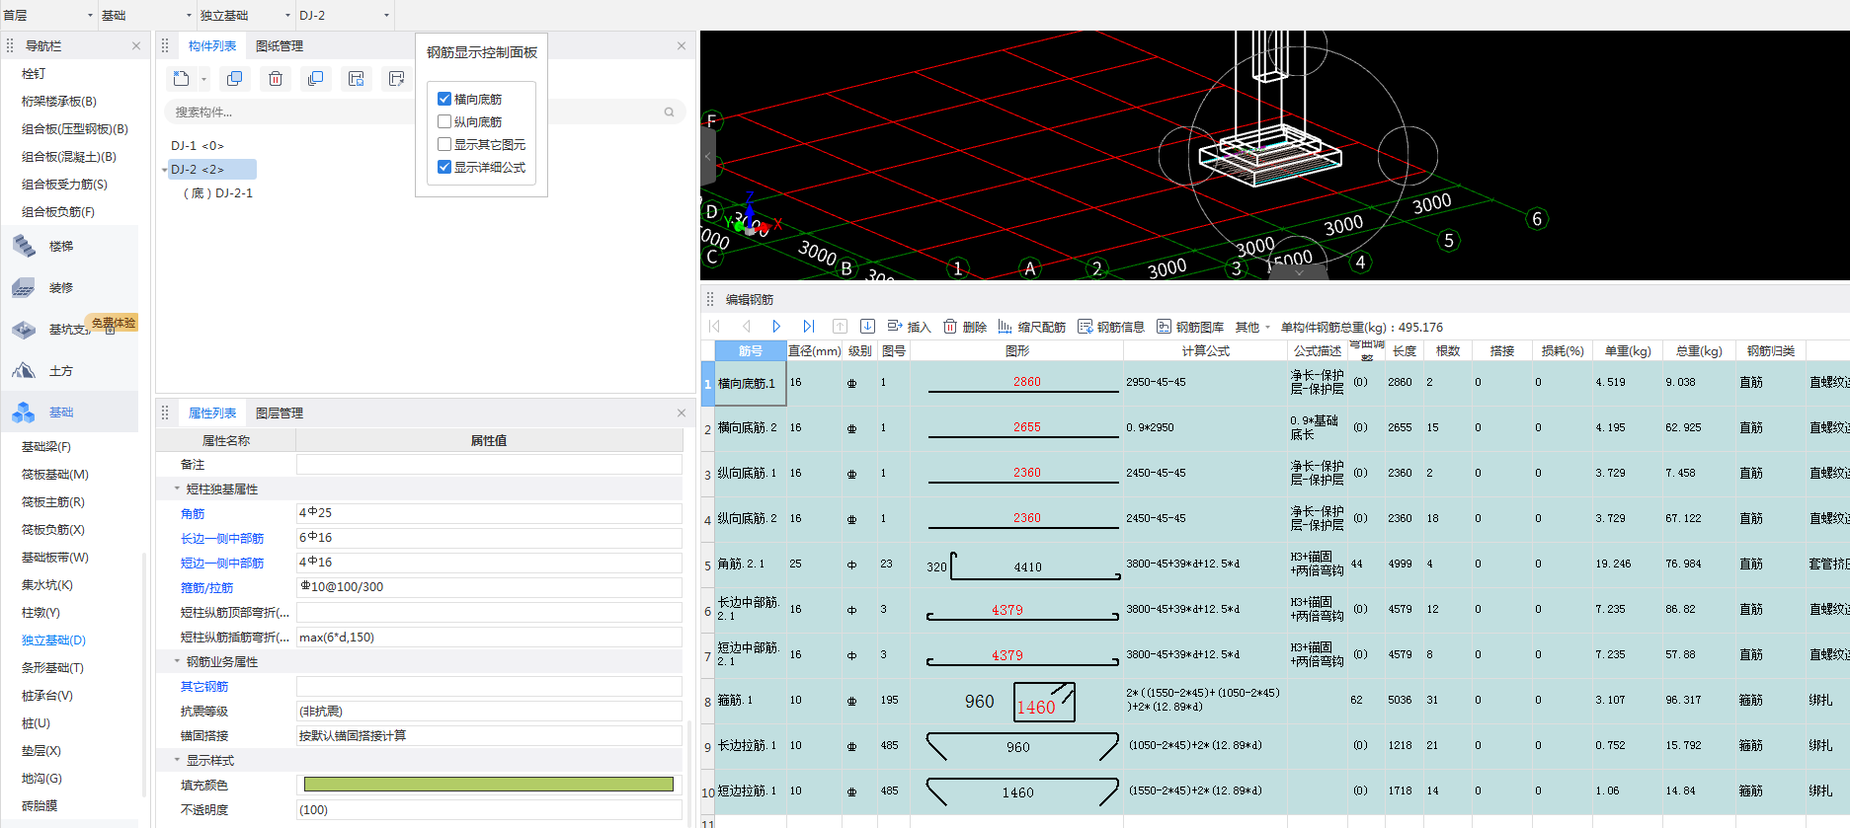
Task: Click the 钢筋信息 button
Action: tap(1111, 327)
